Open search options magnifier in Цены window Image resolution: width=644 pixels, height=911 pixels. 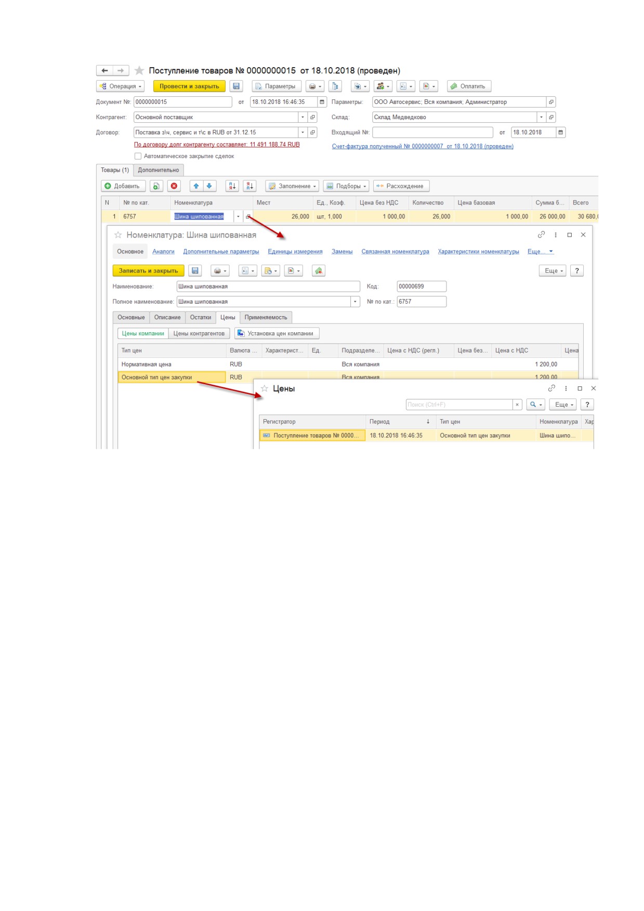pos(536,405)
